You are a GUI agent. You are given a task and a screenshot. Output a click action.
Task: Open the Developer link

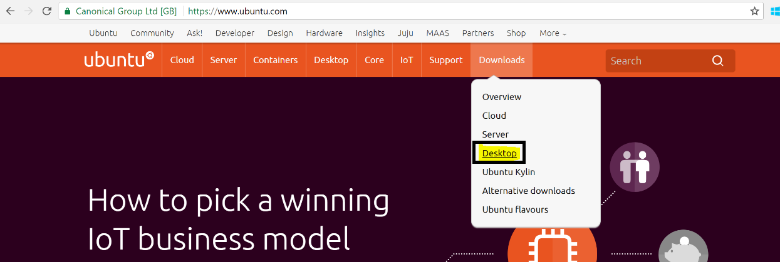pos(235,33)
